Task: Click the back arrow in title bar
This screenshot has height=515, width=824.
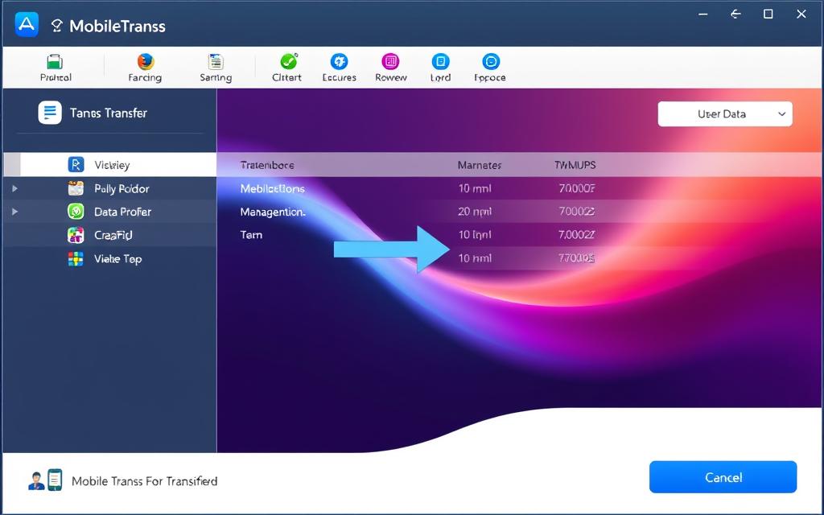Action: [x=735, y=14]
